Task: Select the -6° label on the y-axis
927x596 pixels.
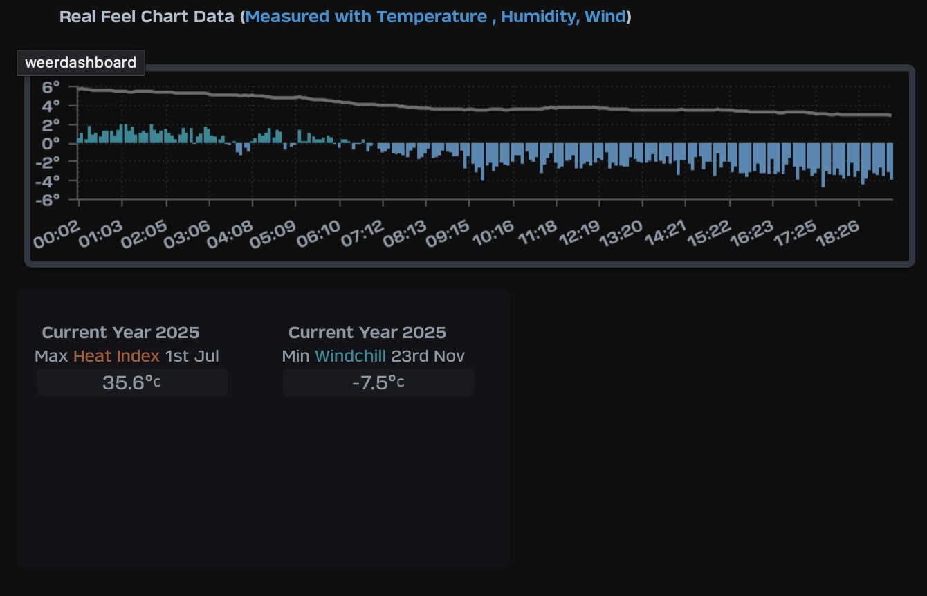Action: click(x=48, y=199)
